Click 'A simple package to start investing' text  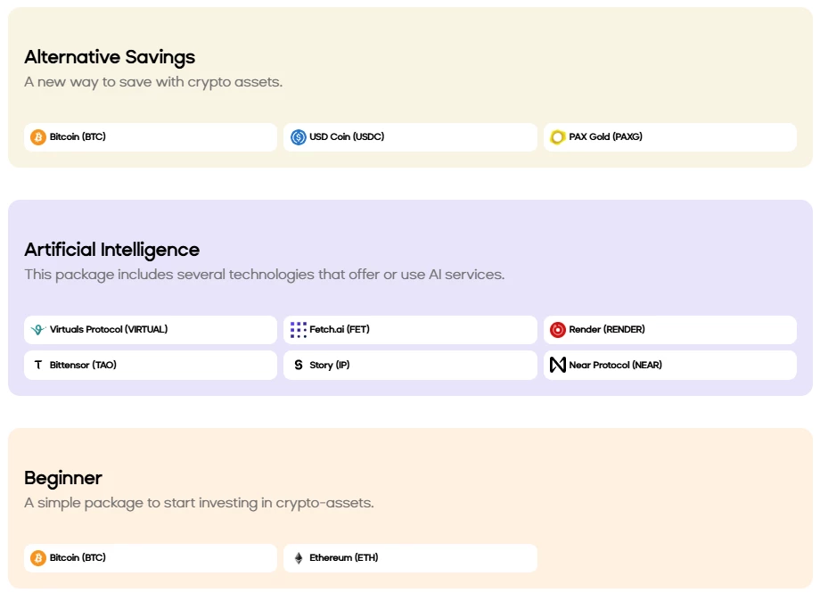(200, 503)
